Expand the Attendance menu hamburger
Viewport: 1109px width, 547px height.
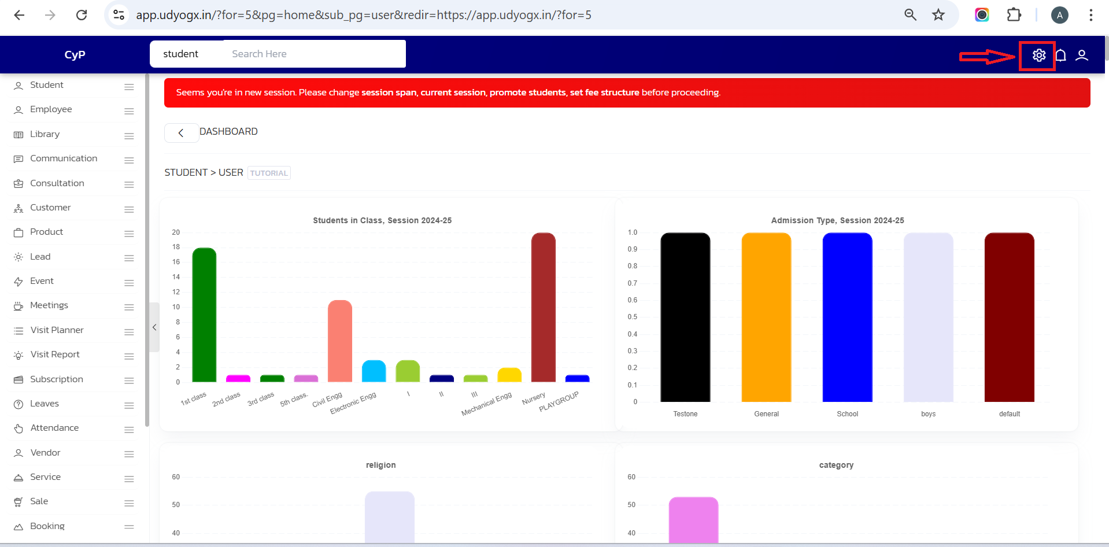[x=129, y=430]
